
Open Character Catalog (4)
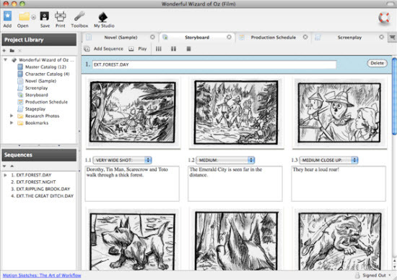point(48,74)
